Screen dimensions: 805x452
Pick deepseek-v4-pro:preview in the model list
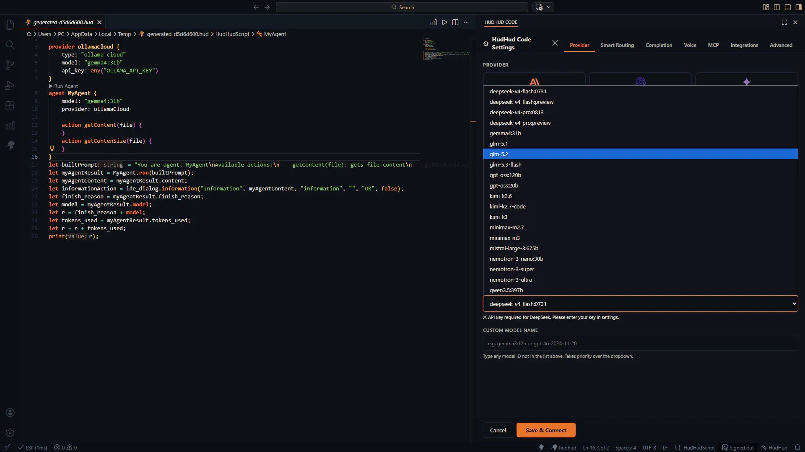[x=640, y=123]
